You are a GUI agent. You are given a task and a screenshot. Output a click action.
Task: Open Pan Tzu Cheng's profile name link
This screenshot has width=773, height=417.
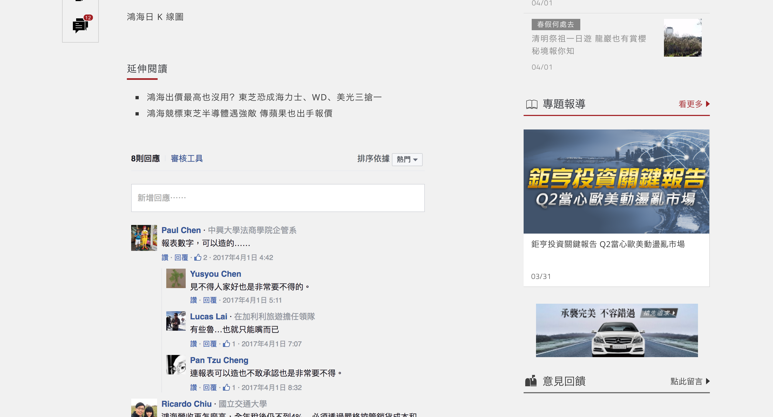click(x=219, y=360)
